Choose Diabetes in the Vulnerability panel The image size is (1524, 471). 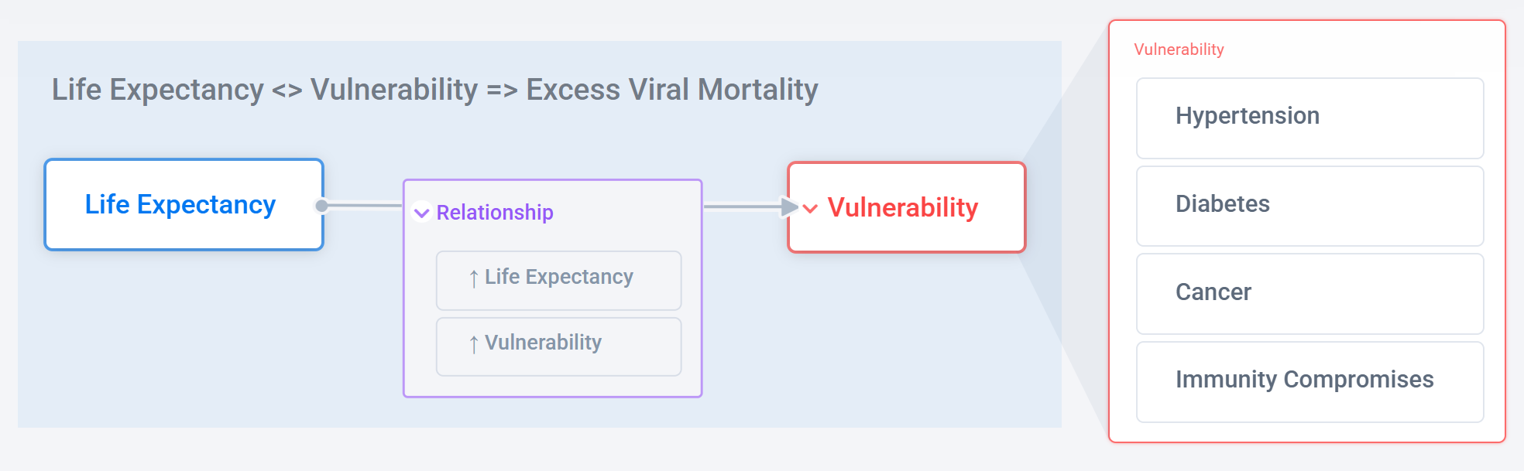click(1309, 206)
